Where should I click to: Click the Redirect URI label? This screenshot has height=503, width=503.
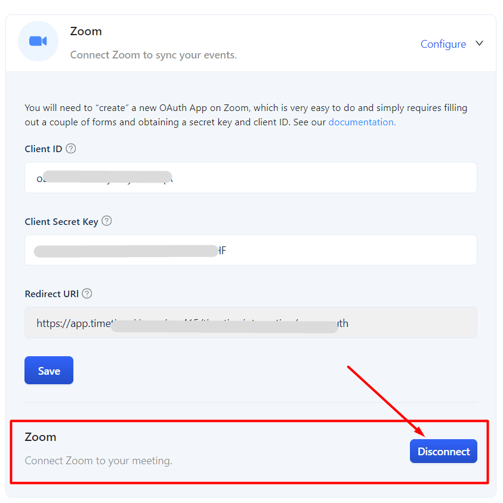(x=52, y=294)
